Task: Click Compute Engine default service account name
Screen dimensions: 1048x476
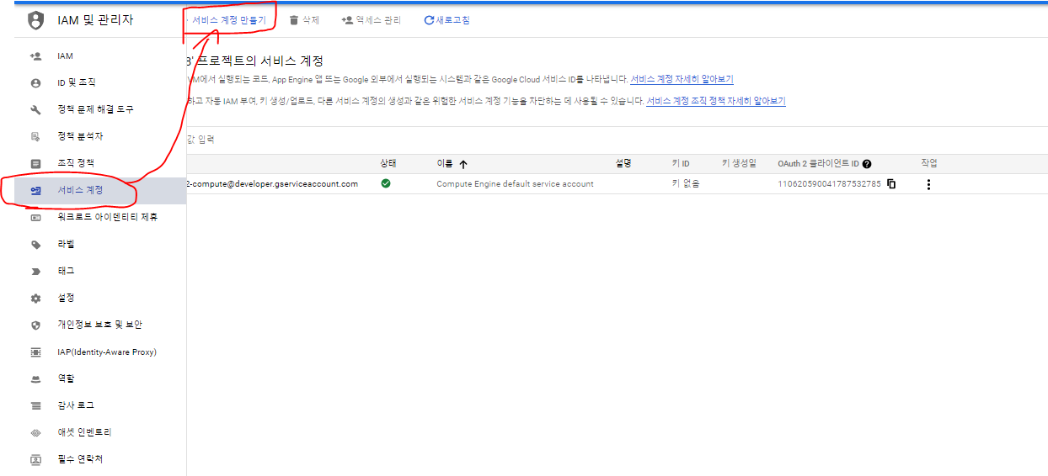Action: (x=515, y=184)
